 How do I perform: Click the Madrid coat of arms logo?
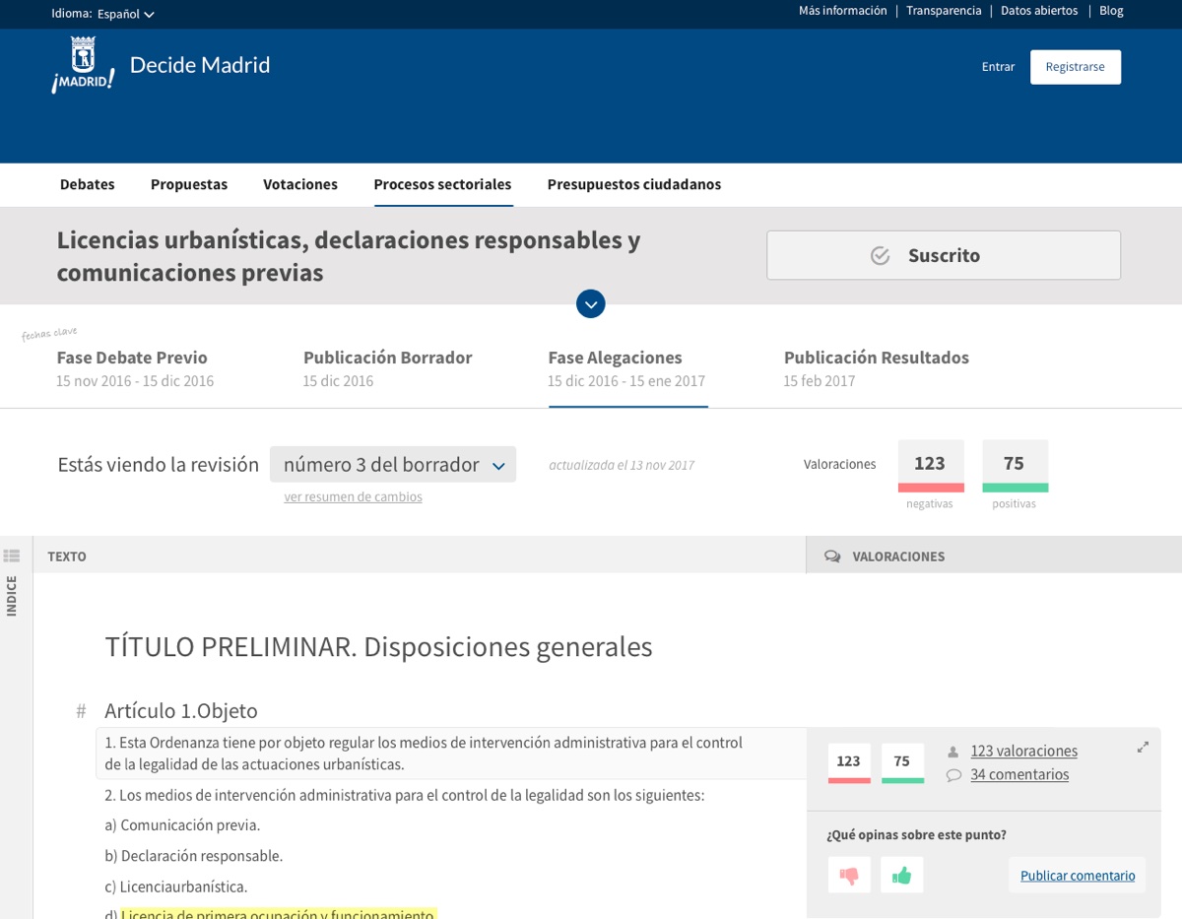(x=83, y=65)
